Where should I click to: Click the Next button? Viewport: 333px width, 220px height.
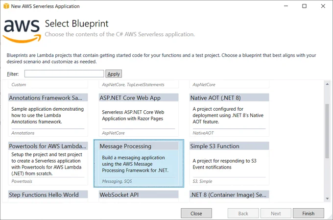point(276,213)
